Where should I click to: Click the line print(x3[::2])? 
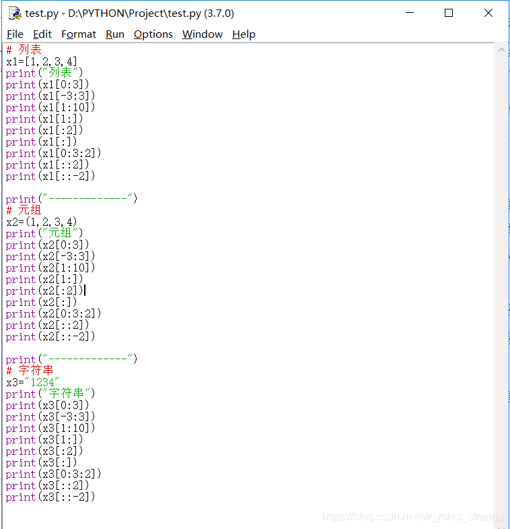click(x=47, y=485)
